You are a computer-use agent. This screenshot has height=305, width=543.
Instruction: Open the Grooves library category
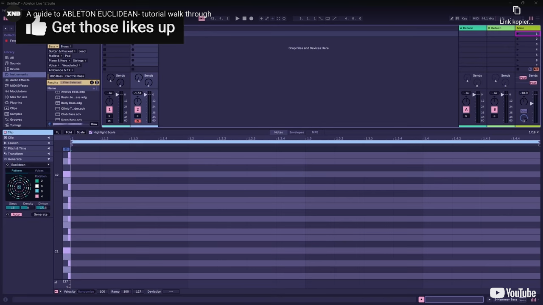16,119
